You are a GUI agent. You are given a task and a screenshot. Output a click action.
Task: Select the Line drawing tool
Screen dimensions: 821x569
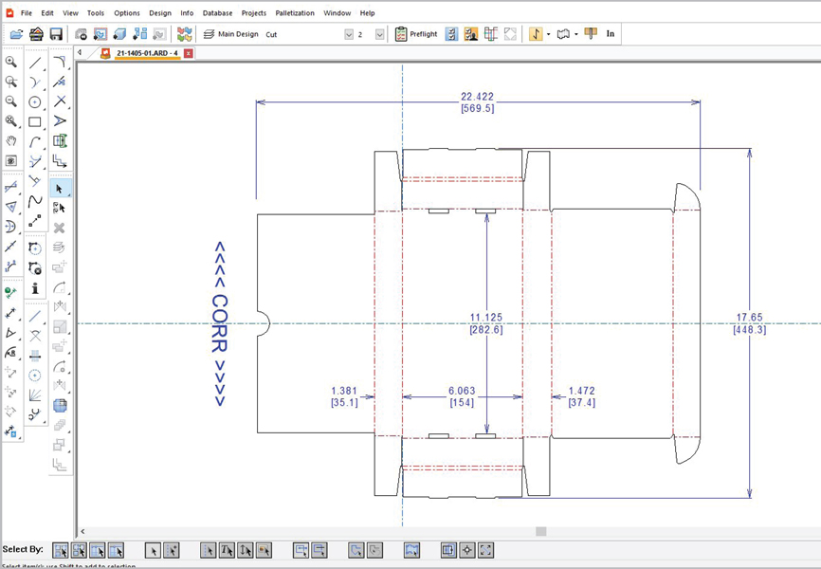pyautogui.click(x=35, y=63)
